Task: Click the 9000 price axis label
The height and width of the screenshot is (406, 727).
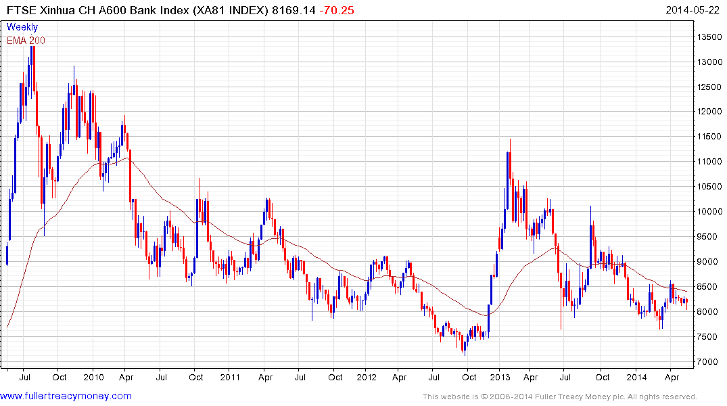Action: 707,262
